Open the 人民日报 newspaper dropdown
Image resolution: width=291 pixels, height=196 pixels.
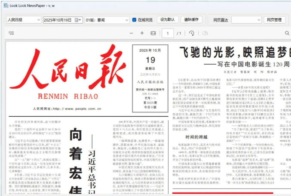[24, 20]
